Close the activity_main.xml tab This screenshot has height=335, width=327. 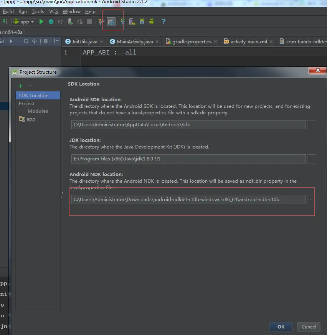[271, 42]
